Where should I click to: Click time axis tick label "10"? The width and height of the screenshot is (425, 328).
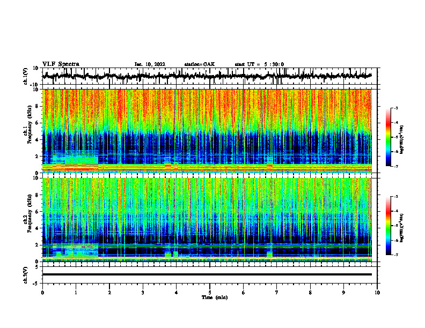click(x=377, y=293)
